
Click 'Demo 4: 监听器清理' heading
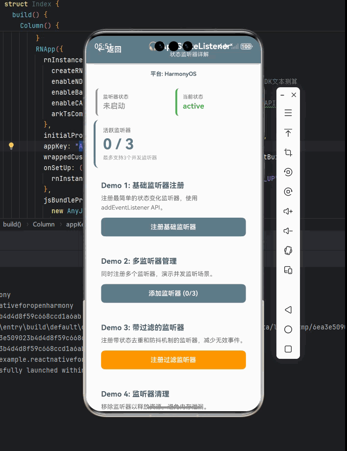(135, 394)
